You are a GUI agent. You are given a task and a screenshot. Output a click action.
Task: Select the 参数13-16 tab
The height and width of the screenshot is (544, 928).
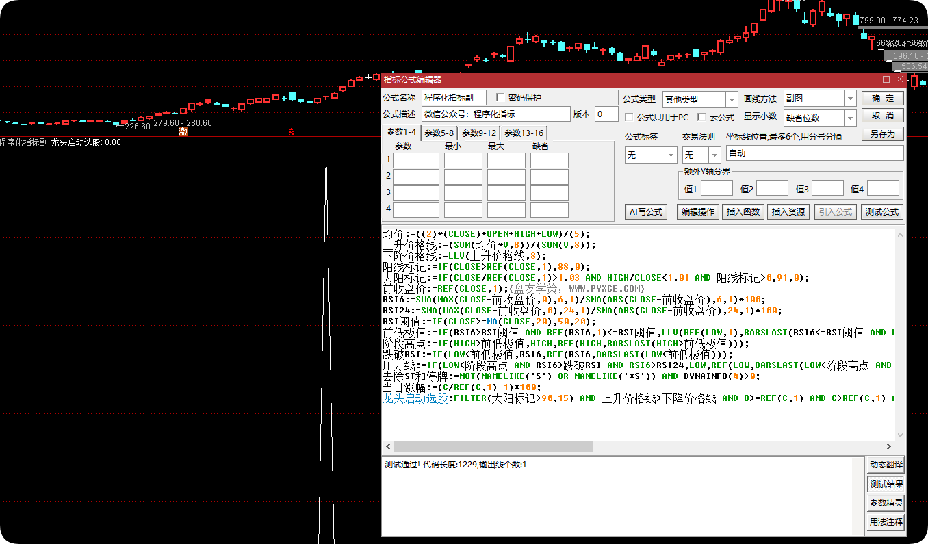click(x=524, y=133)
